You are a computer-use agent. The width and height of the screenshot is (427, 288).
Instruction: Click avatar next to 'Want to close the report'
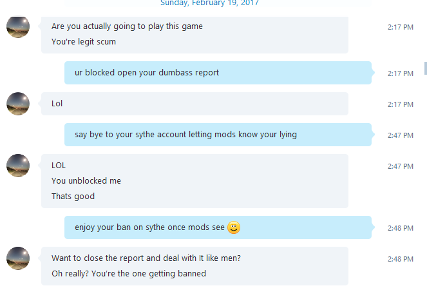[18, 258]
